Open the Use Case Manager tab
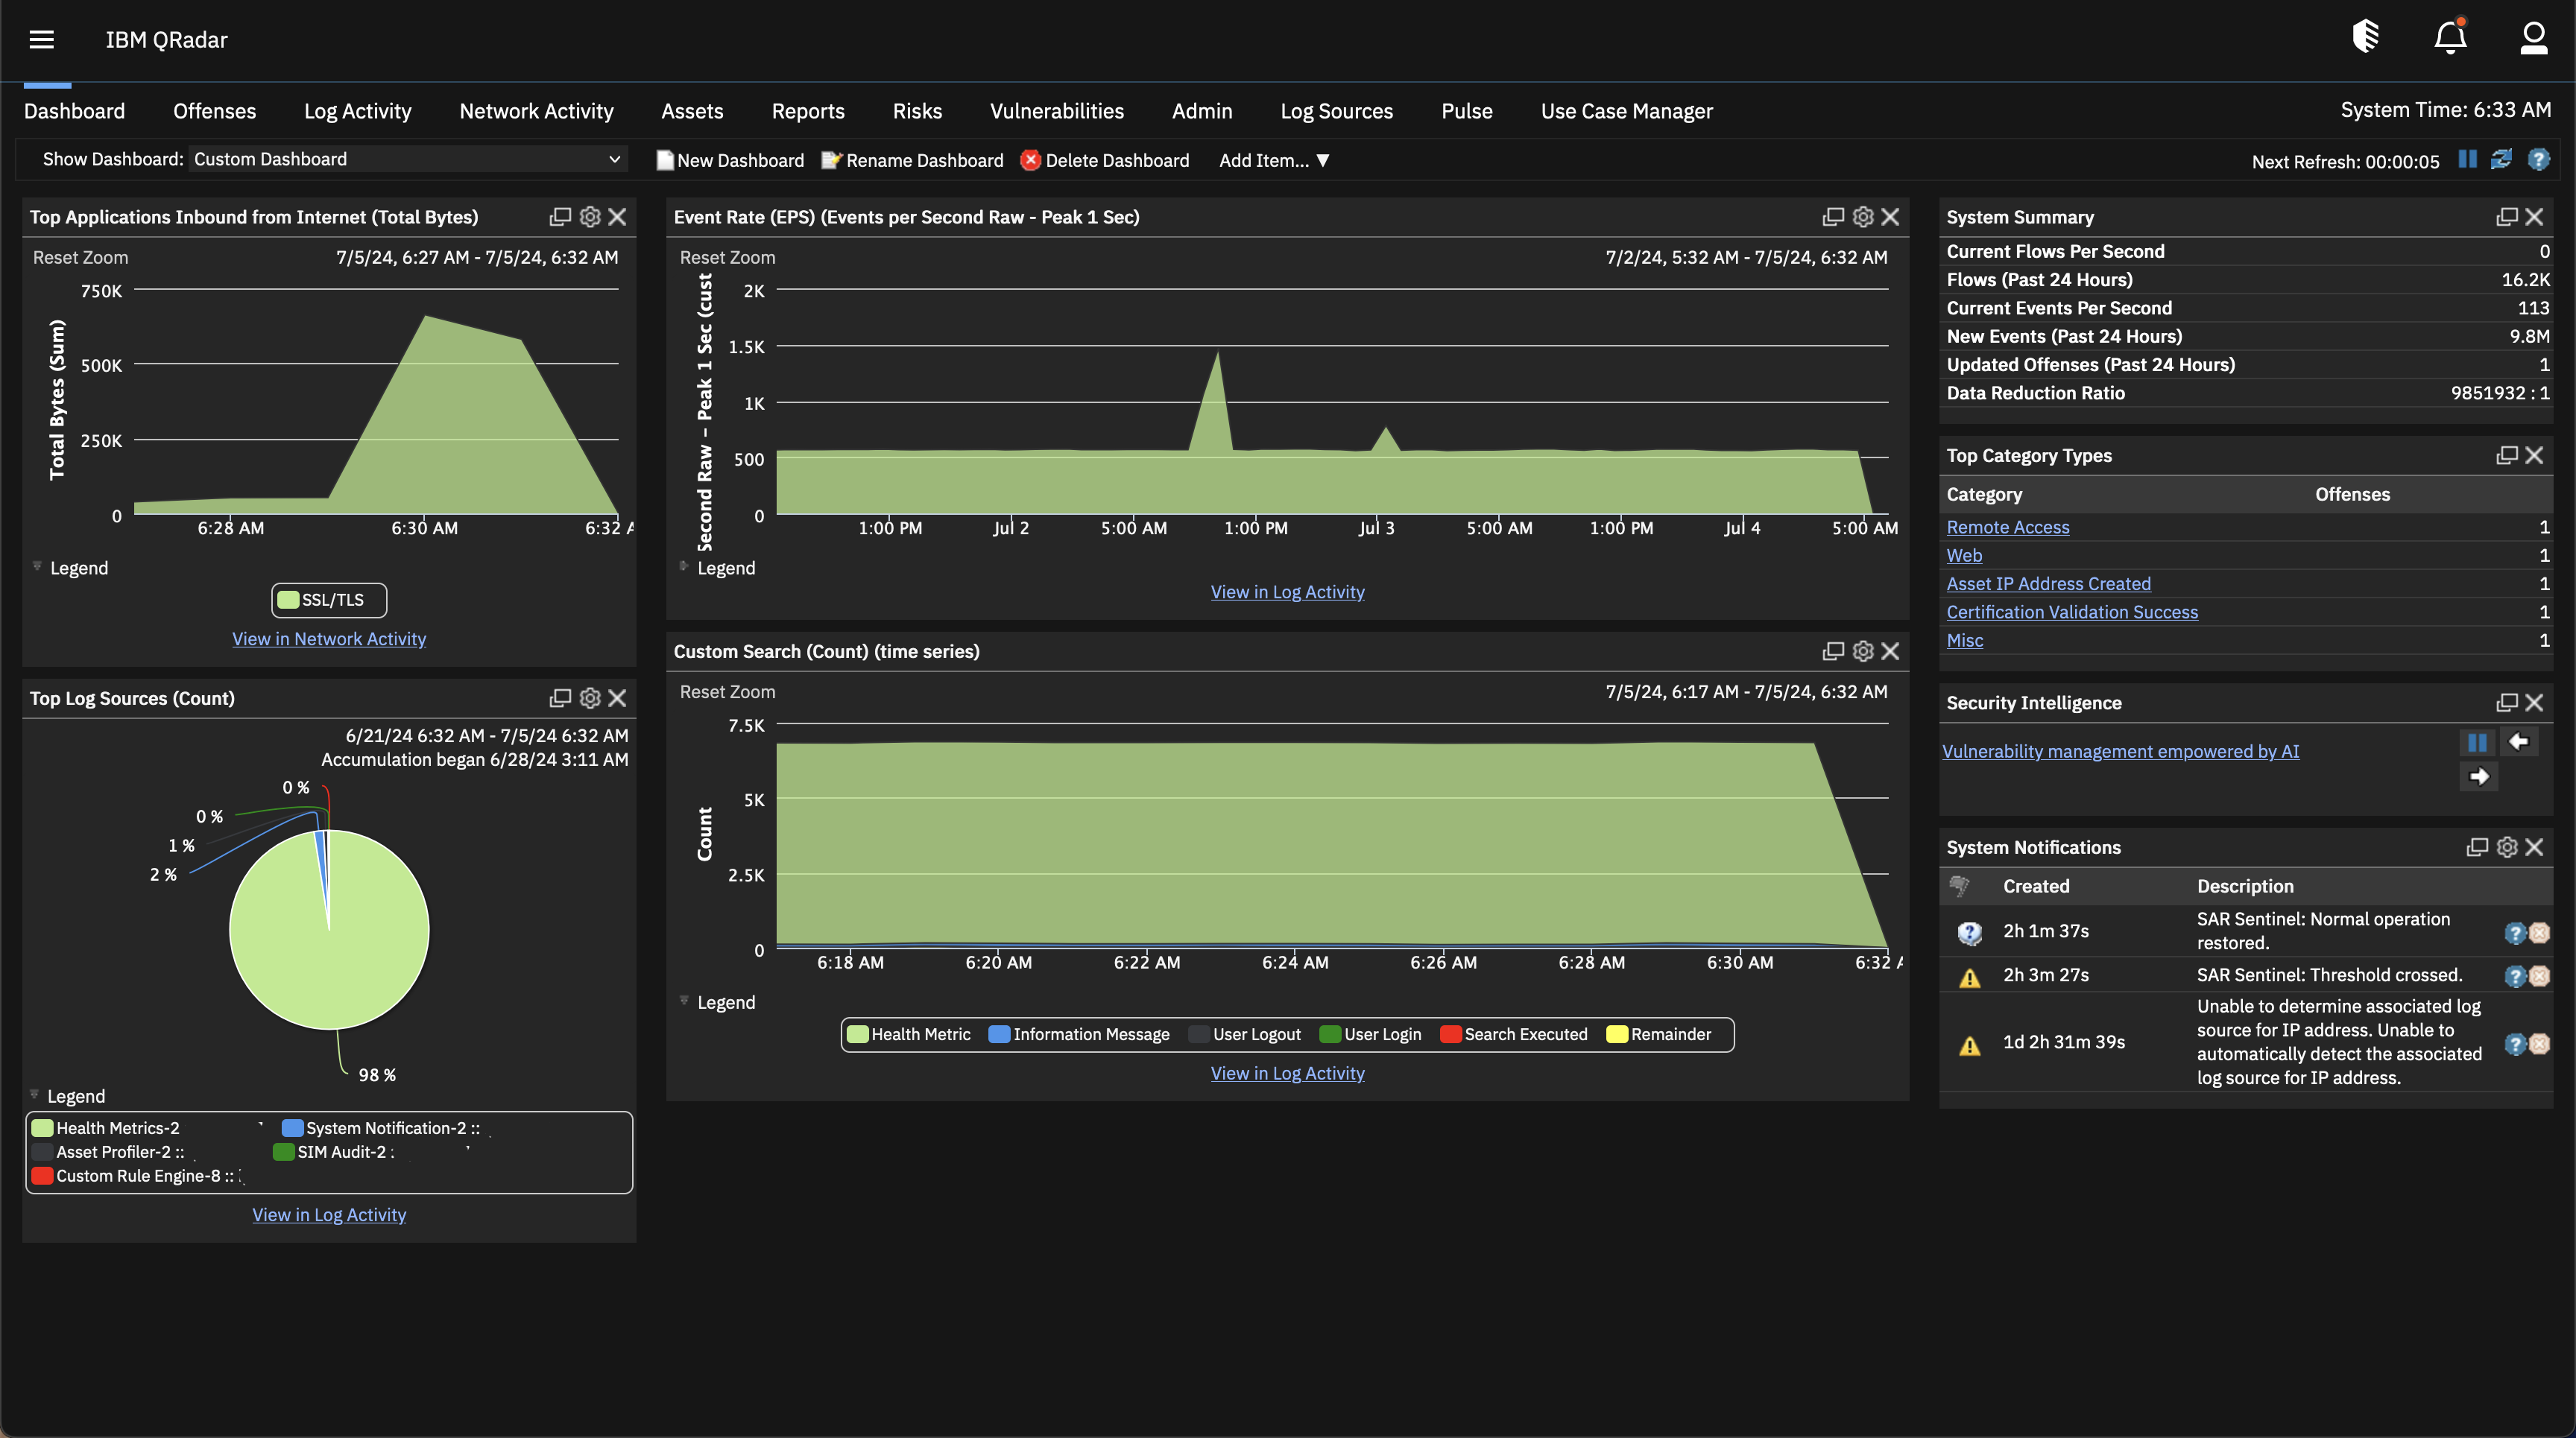The image size is (2576, 1438). [x=1627, y=111]
